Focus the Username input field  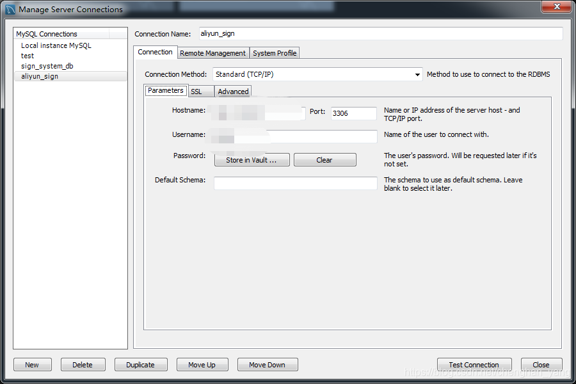[295, 136]
